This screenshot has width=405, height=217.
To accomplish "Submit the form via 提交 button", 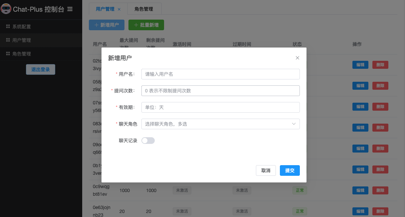I will coord(290,170).
